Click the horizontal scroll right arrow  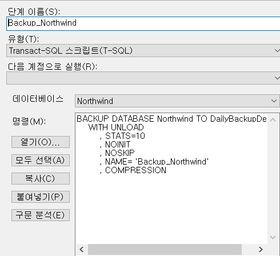(261, 249)
